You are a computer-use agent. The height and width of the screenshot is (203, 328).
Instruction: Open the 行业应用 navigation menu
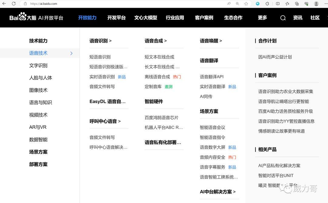(x=175, y=18)
